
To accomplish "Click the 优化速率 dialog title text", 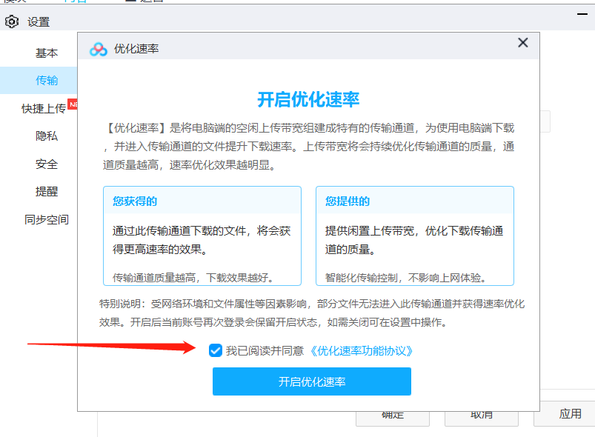I will [136, 49].
